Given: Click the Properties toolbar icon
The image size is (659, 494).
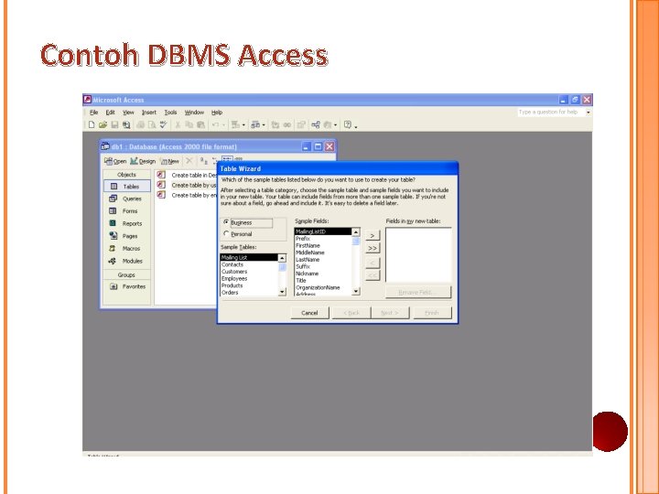Looking at the screenshot, I should [301, 124].
